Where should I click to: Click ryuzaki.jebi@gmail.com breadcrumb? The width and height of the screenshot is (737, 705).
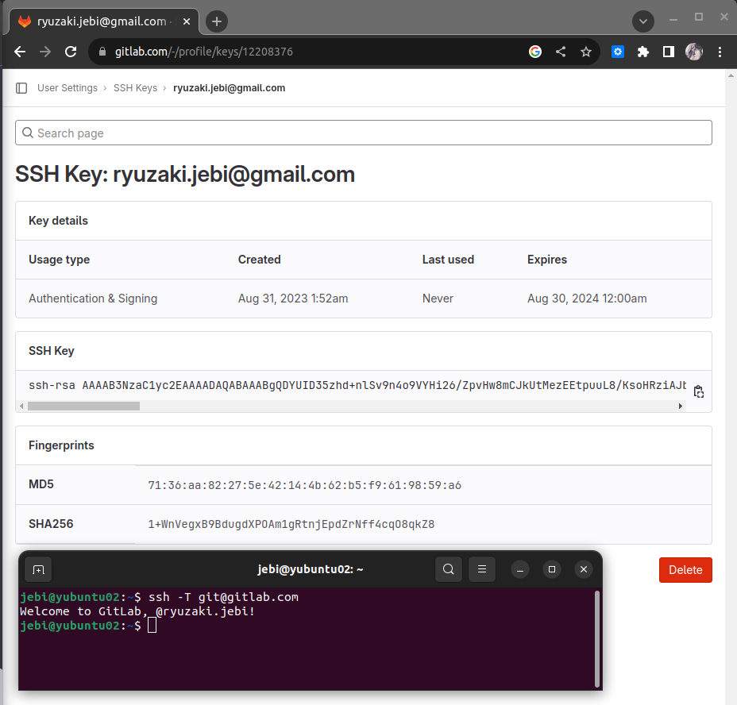point(229,88)
